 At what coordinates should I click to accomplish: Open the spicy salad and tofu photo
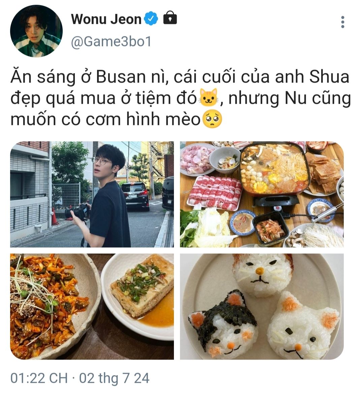[92, 306]
